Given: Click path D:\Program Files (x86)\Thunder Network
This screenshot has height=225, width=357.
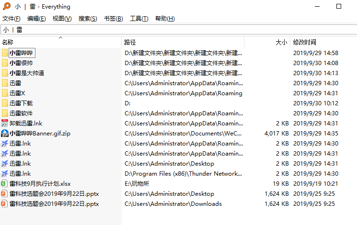Looking at the screenshot, I should click(x=183, y=174).
